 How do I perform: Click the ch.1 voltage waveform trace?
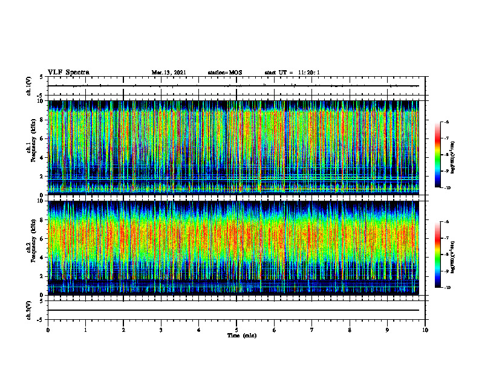[233, 86]
